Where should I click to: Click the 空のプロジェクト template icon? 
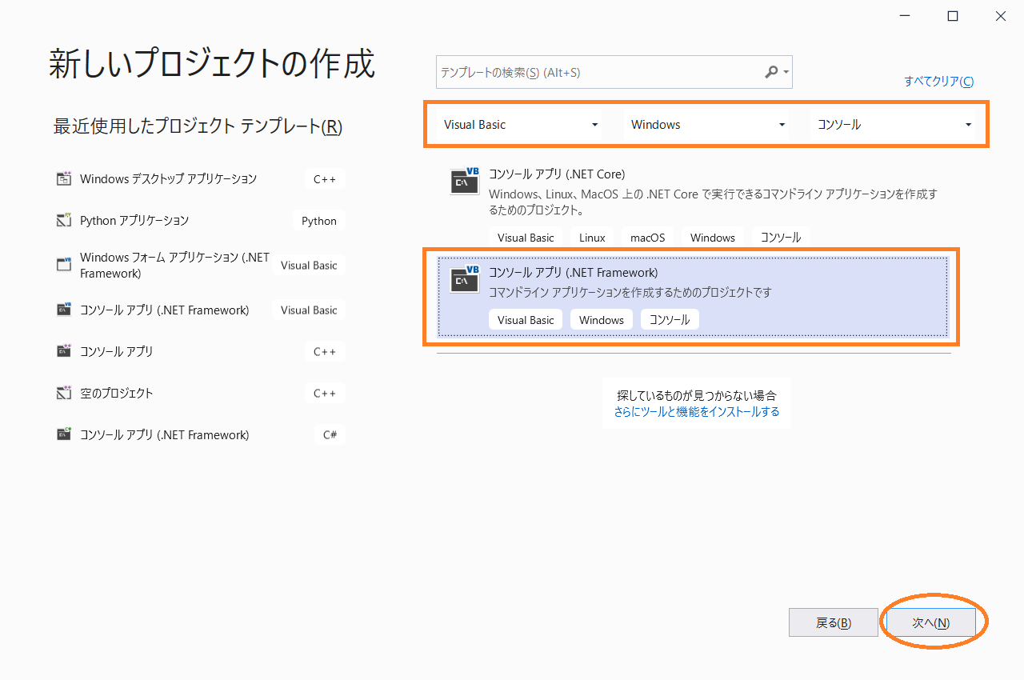64,393
